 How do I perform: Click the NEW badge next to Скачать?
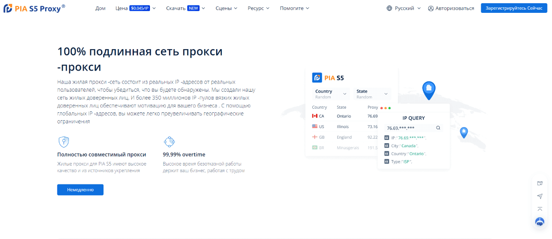click(193, 8)
